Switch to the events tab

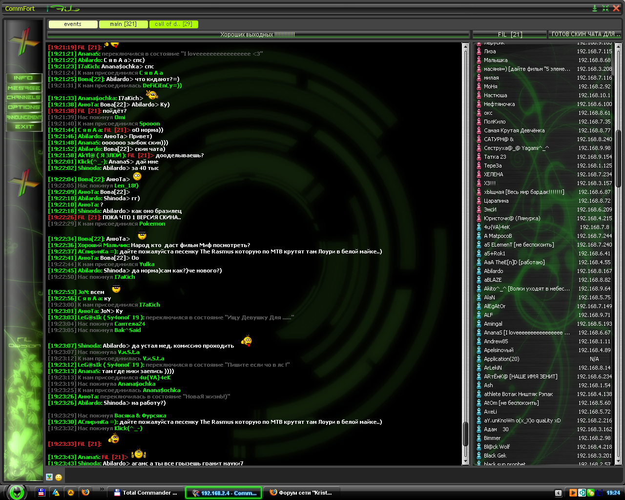click(x=73, y=24)
